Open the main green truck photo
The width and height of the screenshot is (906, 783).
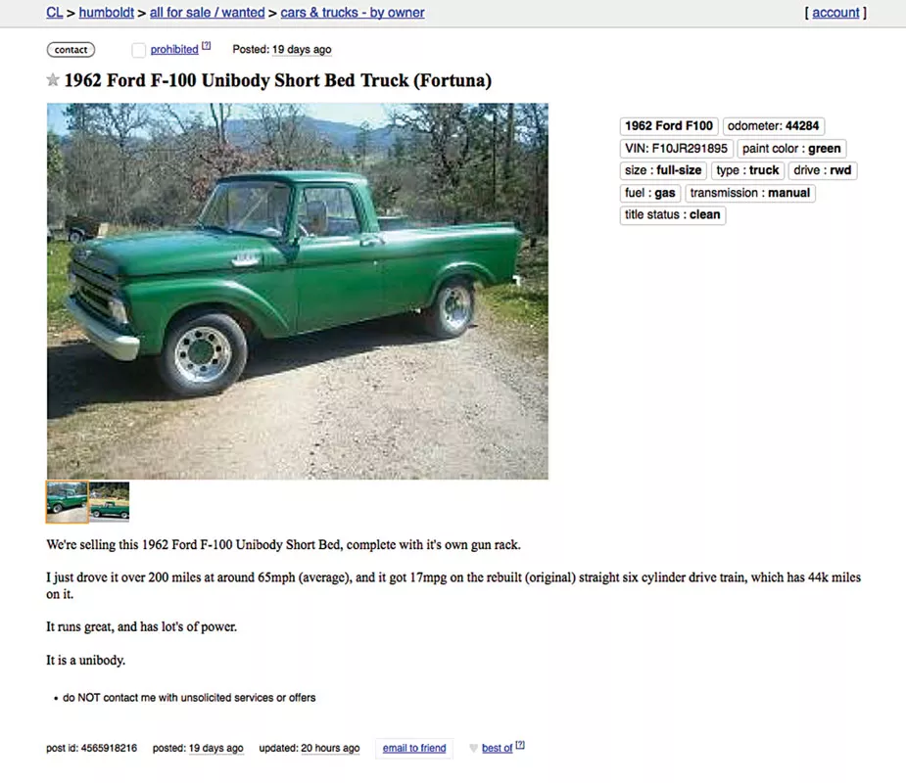(x=298, y=291)
